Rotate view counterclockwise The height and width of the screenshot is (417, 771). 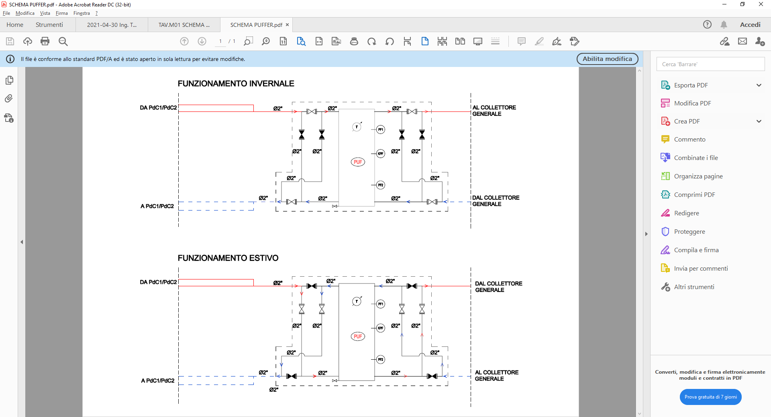point(390,41)
